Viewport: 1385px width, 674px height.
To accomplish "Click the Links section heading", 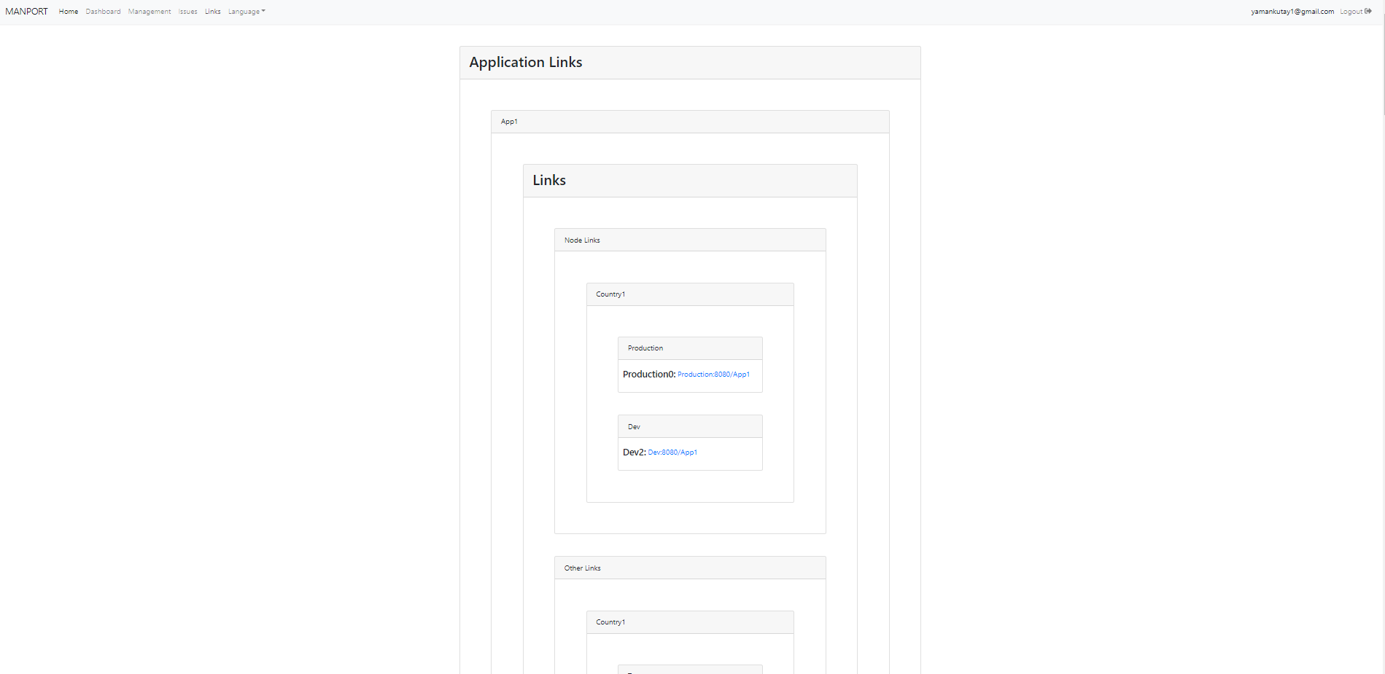I will point(549,181).
